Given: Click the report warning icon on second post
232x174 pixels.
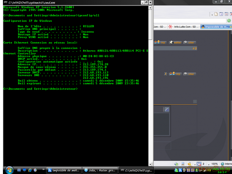Looking at the screenshot, I should click(x=166, y=74).
